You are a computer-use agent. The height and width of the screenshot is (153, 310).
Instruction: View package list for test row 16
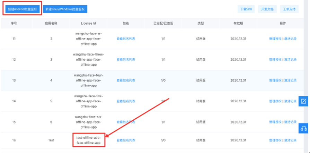pyautogui.click(x=126, y=140)
